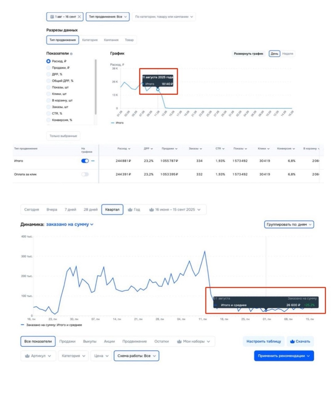333x416 pixels.
Task: Switch to Товар data slice tab
Action: pos(129,40)
